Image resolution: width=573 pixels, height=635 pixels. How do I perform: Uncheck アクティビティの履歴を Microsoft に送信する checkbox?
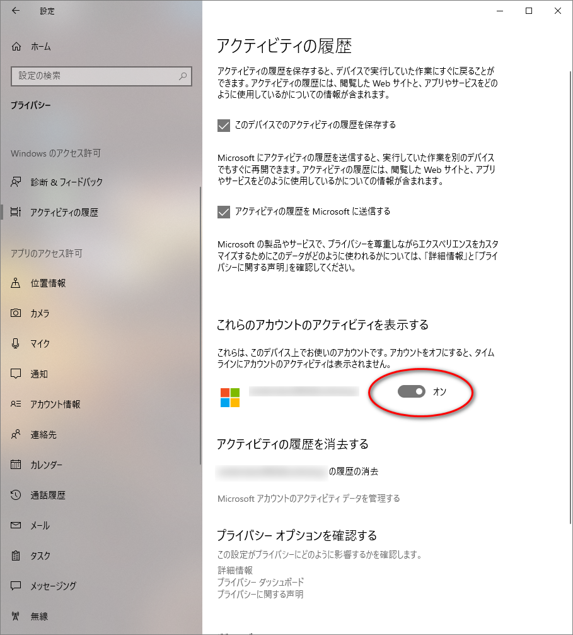(x=223, y=212)
